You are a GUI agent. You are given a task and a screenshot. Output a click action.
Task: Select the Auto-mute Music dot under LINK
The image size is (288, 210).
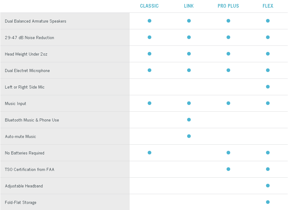(x=189, y=136)
